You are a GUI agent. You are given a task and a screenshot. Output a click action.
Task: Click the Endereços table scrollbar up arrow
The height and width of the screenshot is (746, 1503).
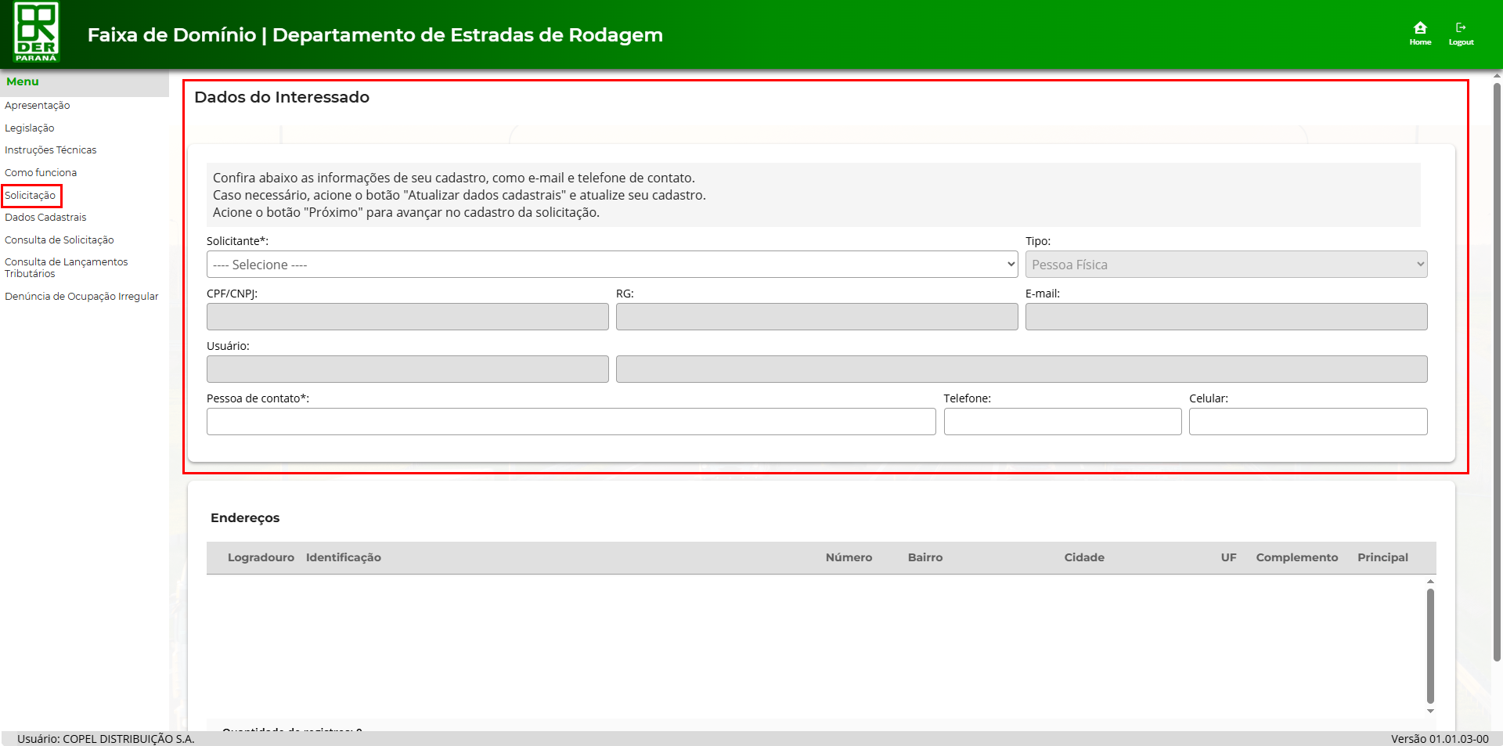coord(1430,582)
